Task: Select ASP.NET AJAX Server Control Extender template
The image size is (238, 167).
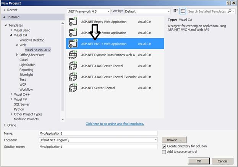Action: (115, 77)
